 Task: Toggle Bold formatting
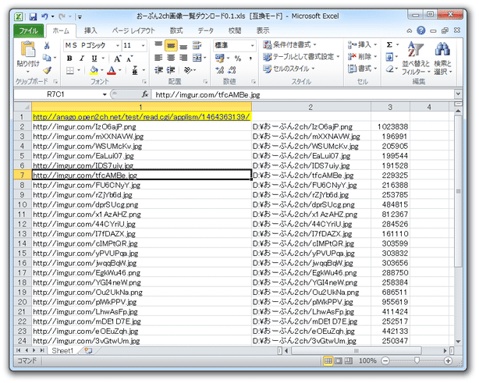(69, 59)
